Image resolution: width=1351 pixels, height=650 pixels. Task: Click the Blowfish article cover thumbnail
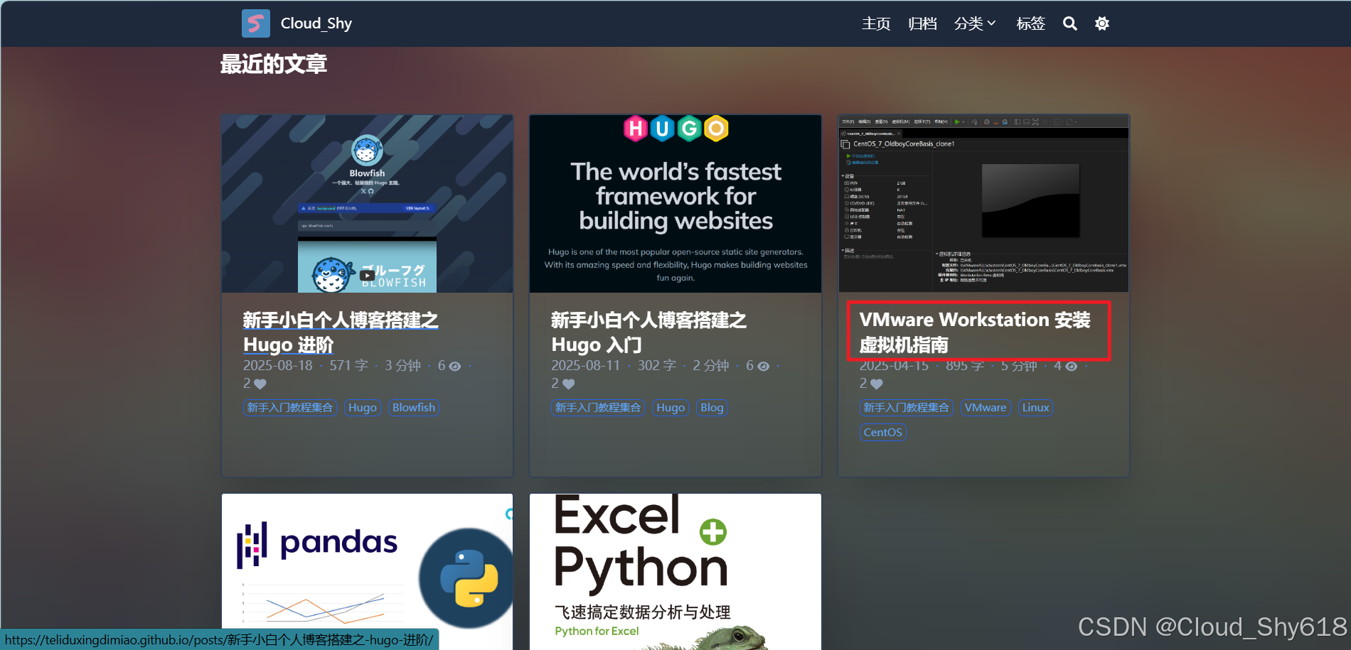tap(367, 204)
